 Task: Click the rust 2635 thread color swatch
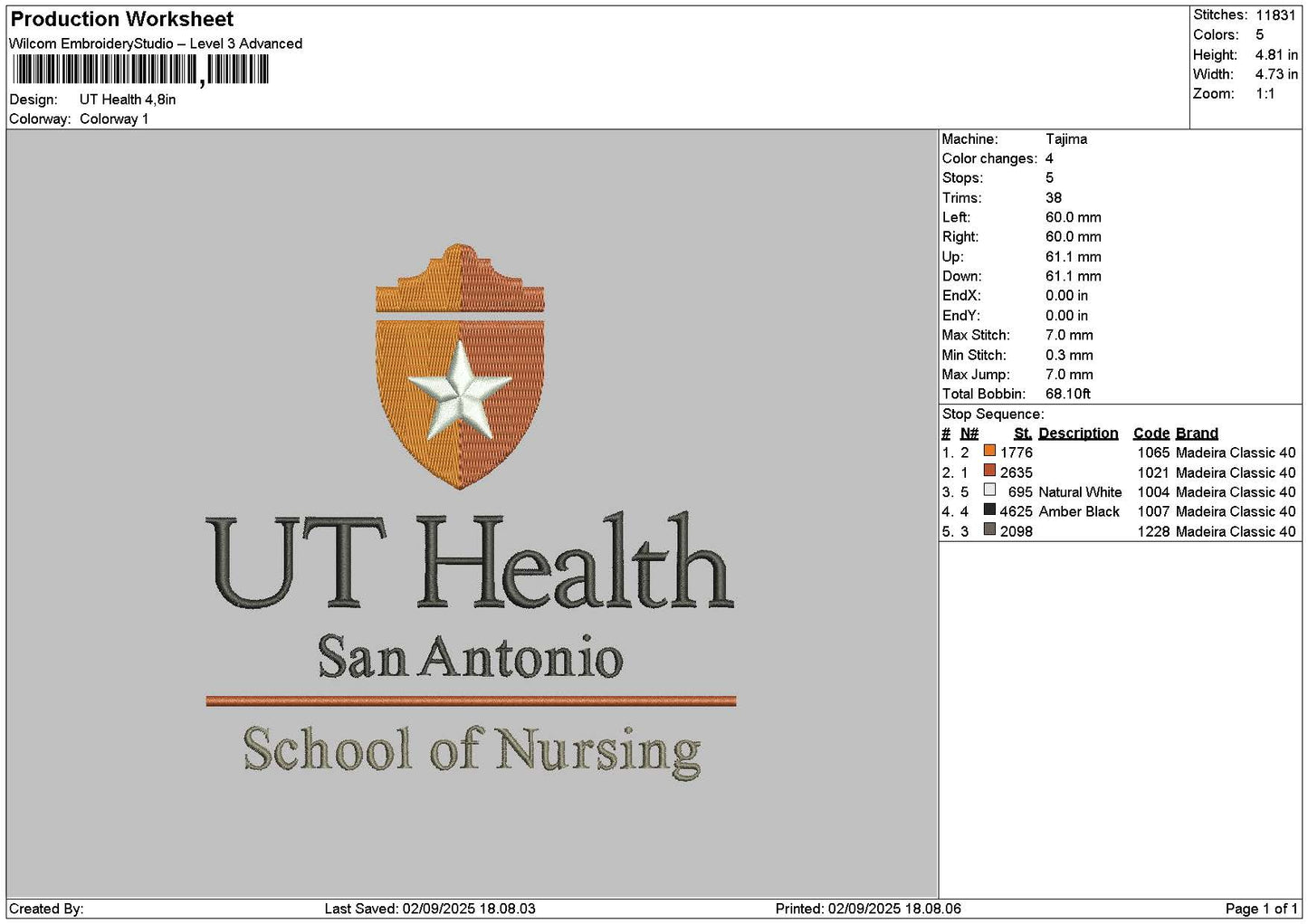pos(989,471)
